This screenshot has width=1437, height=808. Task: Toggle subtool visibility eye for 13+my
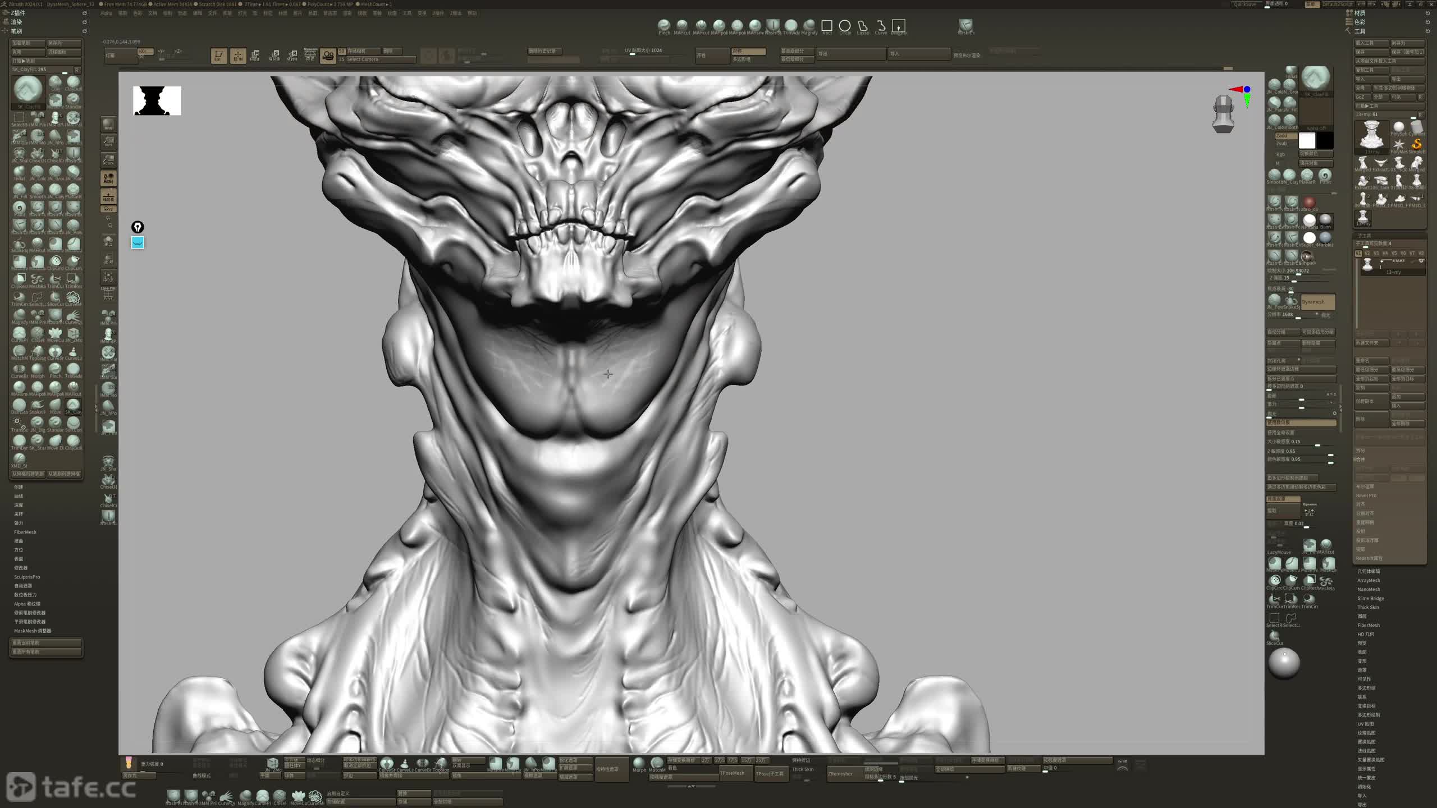tap(1421, 261)
